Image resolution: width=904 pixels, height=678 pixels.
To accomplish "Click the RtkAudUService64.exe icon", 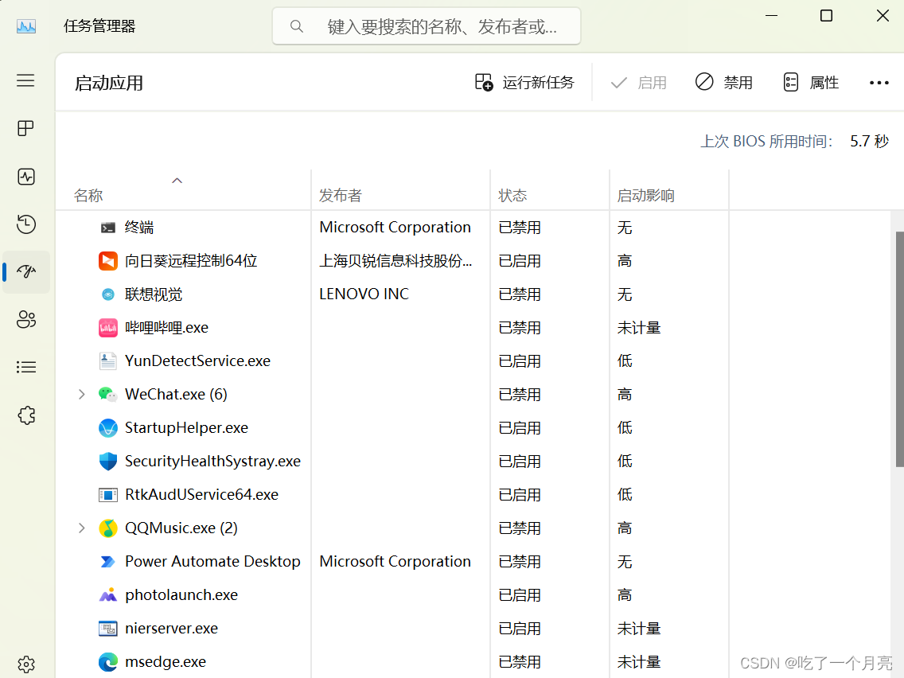I will pos(107,495).
